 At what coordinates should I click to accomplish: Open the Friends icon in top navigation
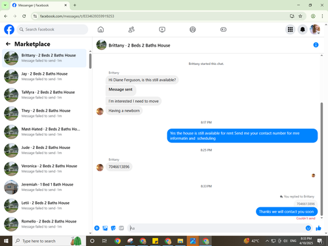pos(131,30)
